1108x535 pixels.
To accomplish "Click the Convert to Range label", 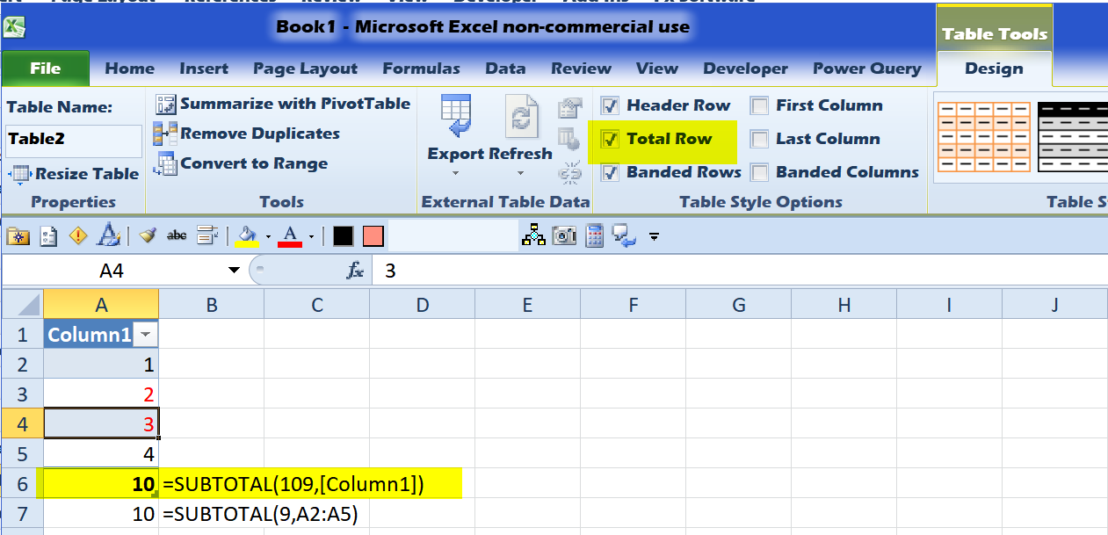I will (x=254, y=163).
